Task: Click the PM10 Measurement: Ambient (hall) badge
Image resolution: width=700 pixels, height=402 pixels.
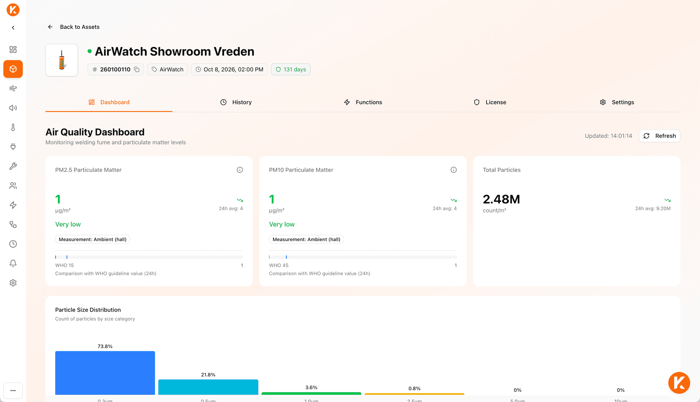Action: click(x=307, y=239)
